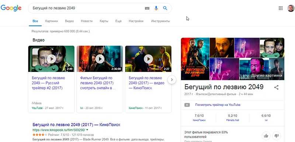Like the film with thumbs up

tap(266, 136)
